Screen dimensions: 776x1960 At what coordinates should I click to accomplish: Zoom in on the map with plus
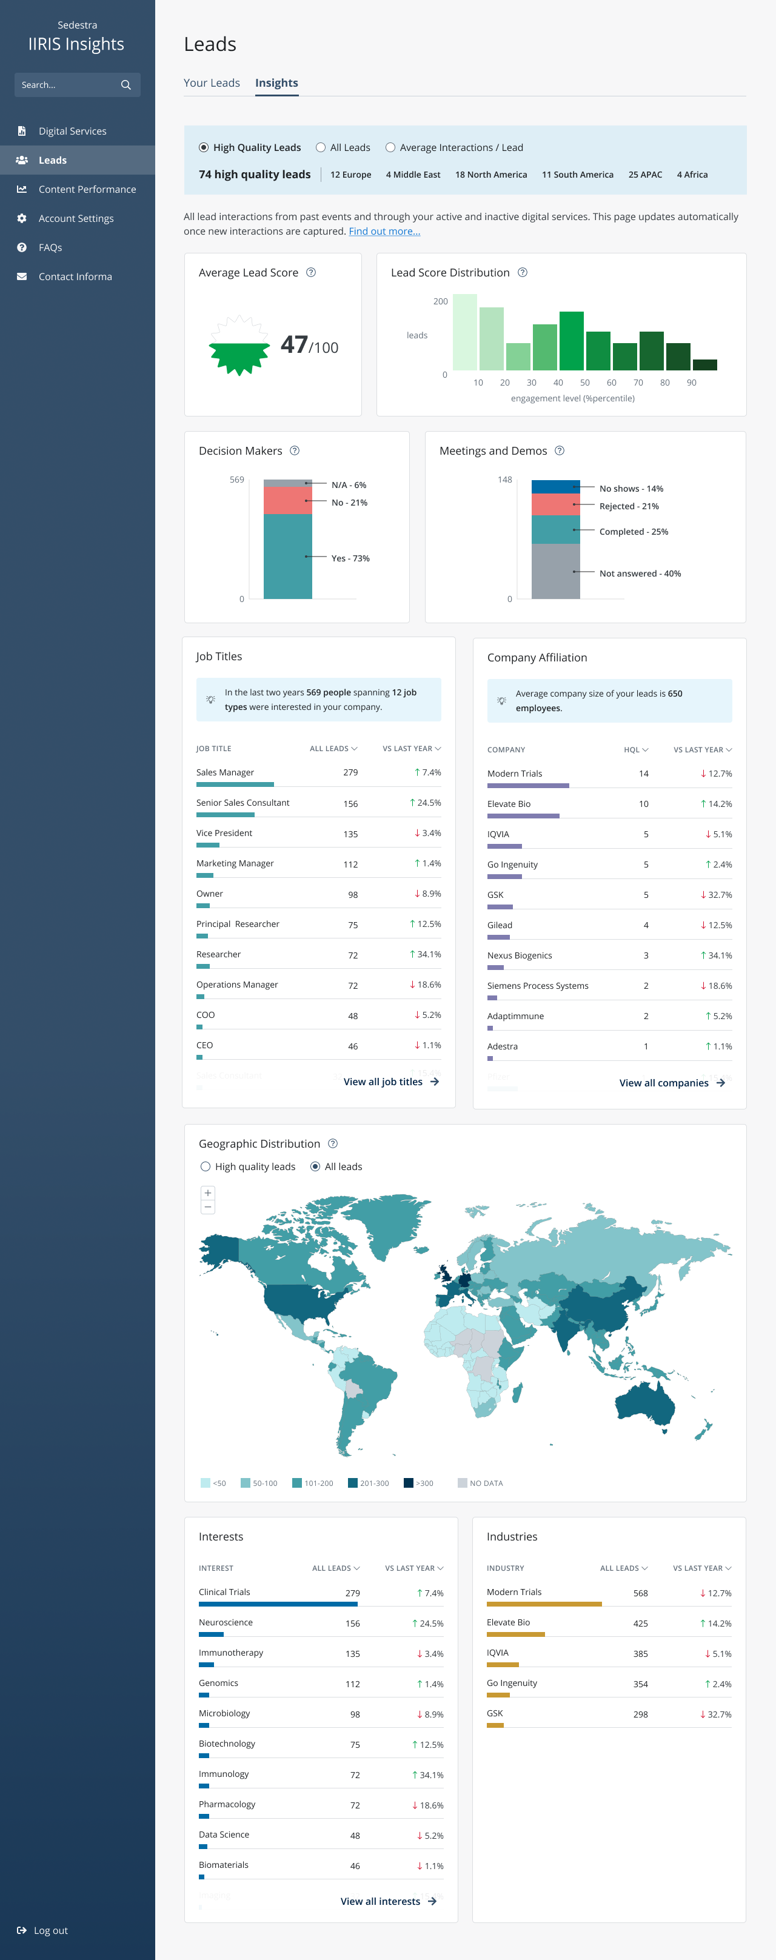tap(208, 1192)
